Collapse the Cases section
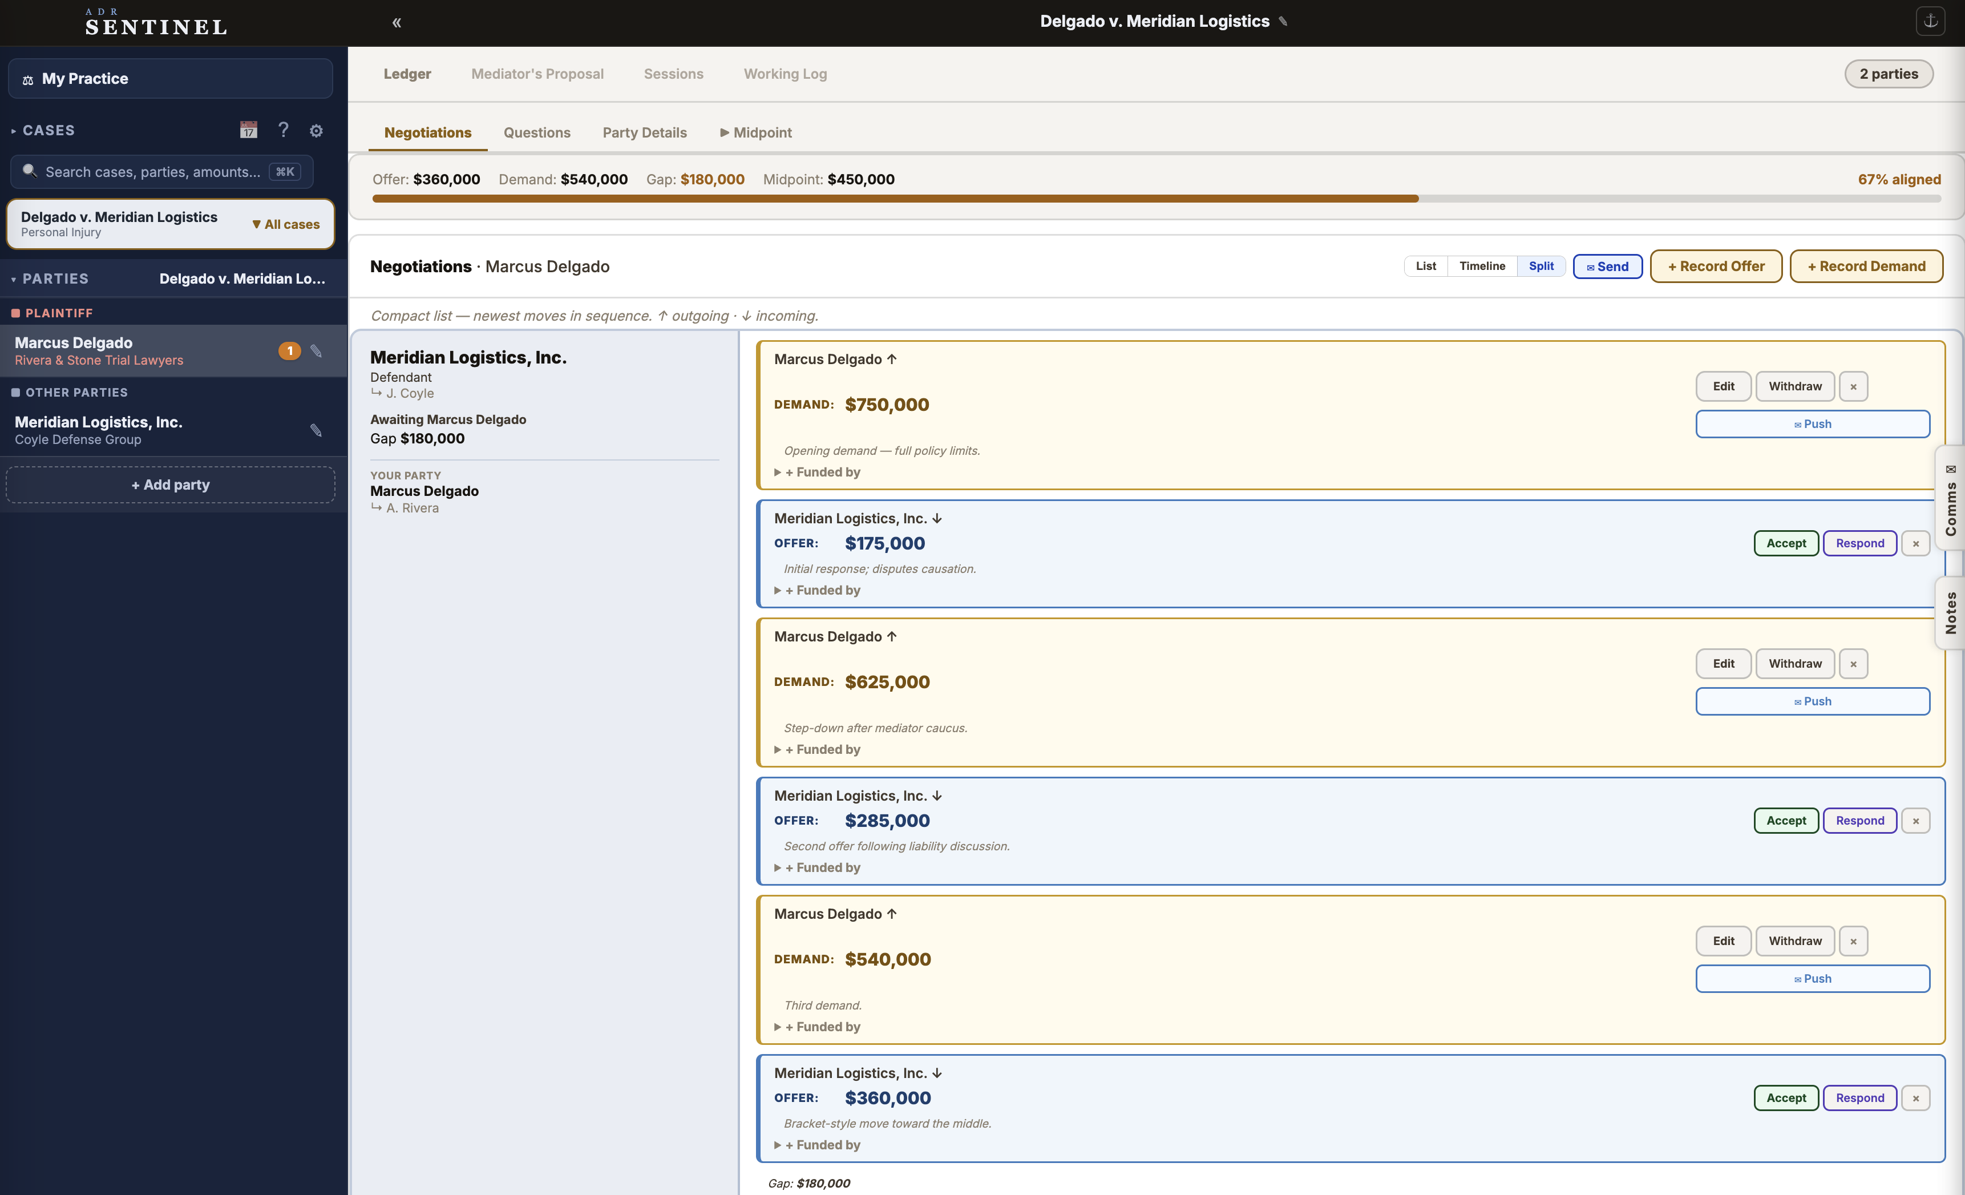1965x1195 pixels. click(43, 130)
